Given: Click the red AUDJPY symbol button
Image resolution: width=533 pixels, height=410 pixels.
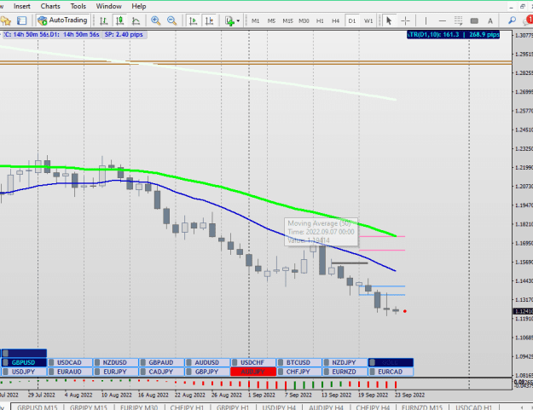Looking at the screenshot, I should [x=253, y=372].
